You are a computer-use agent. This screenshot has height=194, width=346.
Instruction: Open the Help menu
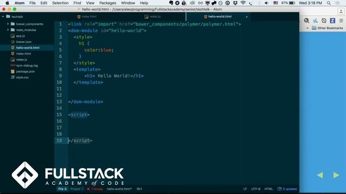tap(144, 3)
